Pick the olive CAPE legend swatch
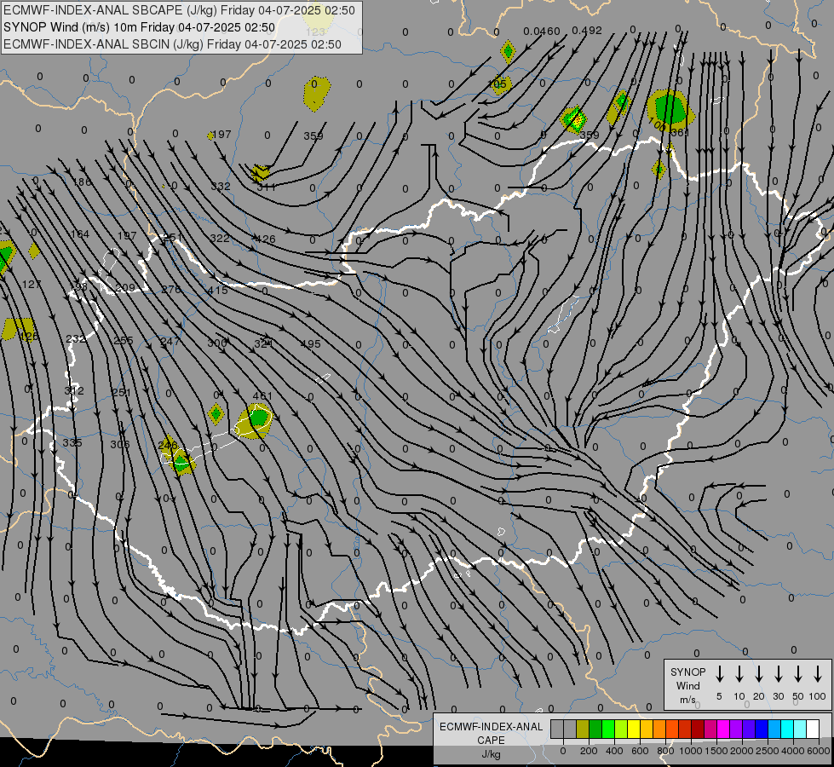 583,730
